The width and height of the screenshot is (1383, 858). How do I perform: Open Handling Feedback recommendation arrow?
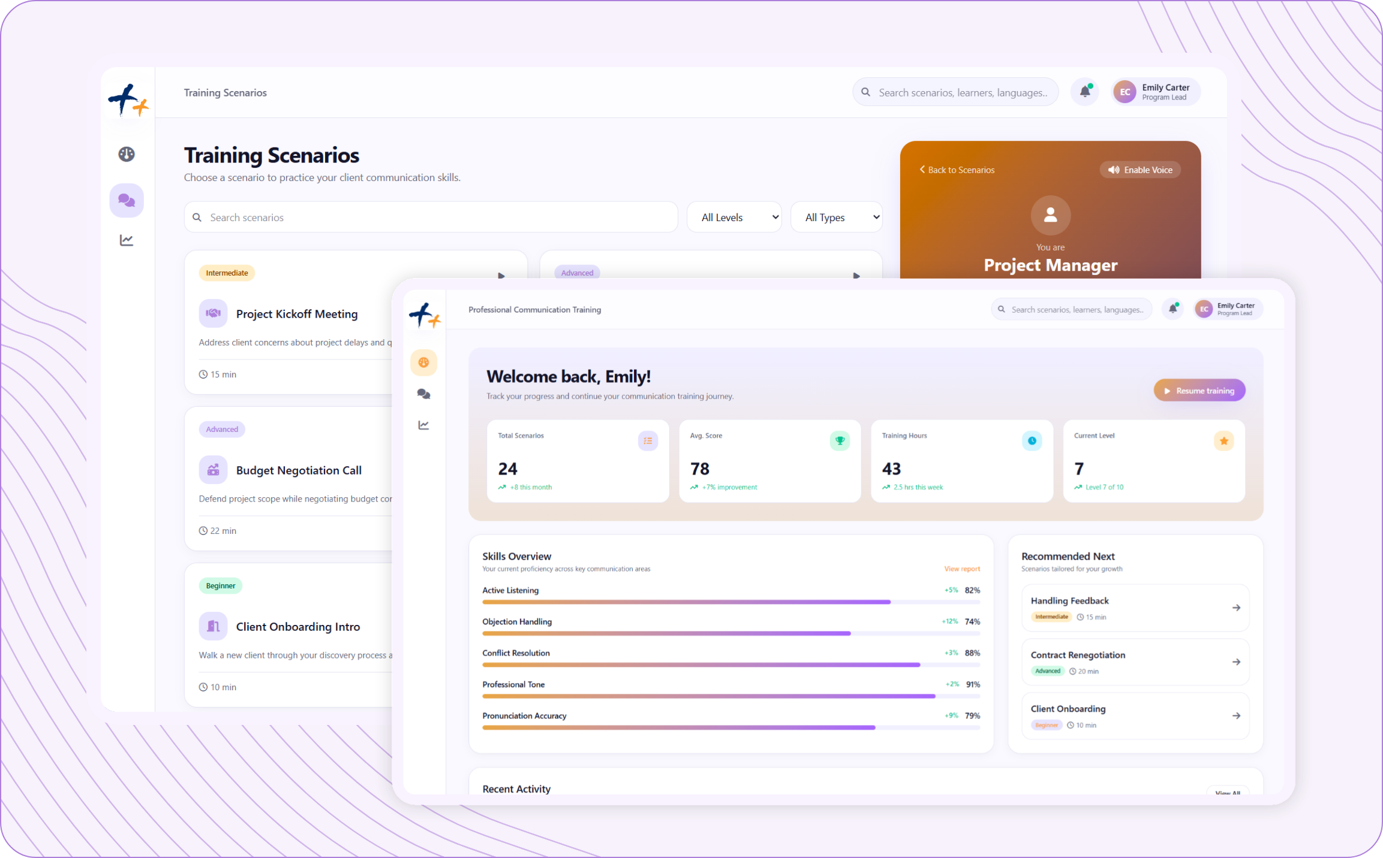(1236, 608)
